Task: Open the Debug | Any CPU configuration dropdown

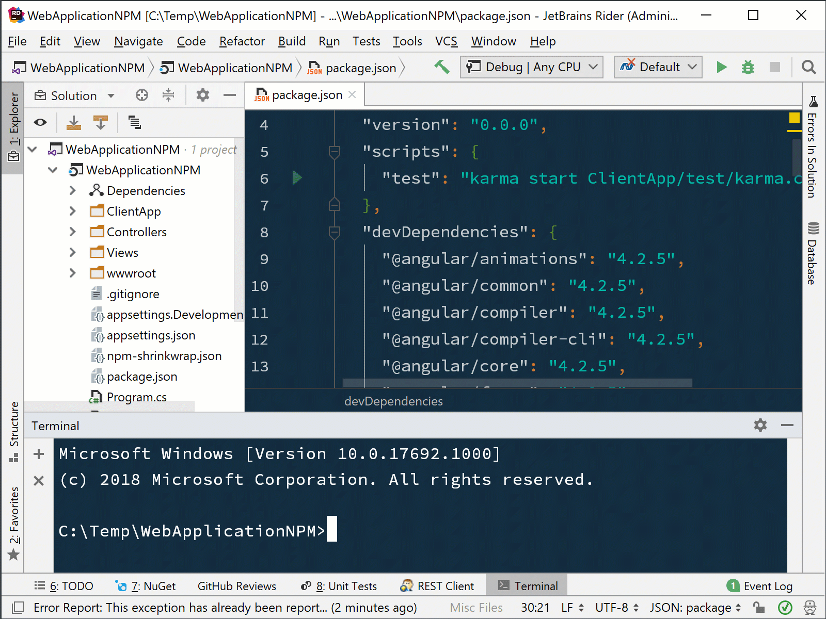Action: click(x=531, y=67)
